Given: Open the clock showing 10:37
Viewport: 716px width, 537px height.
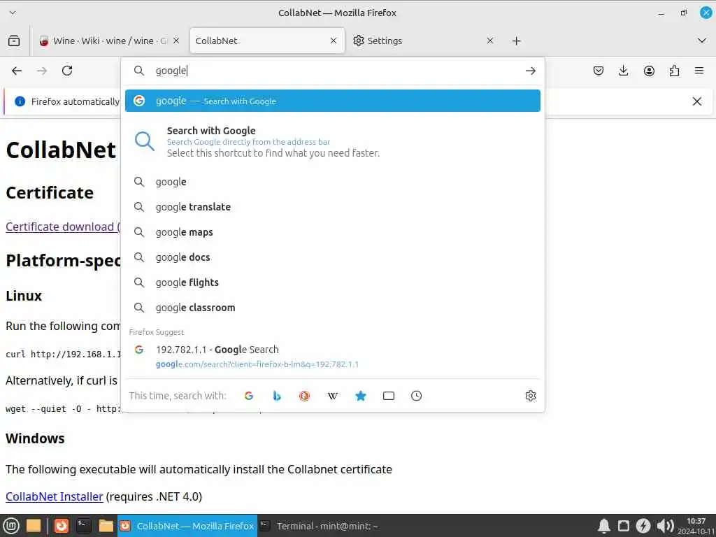Looking at the screenshot, I should pos(696,526).
